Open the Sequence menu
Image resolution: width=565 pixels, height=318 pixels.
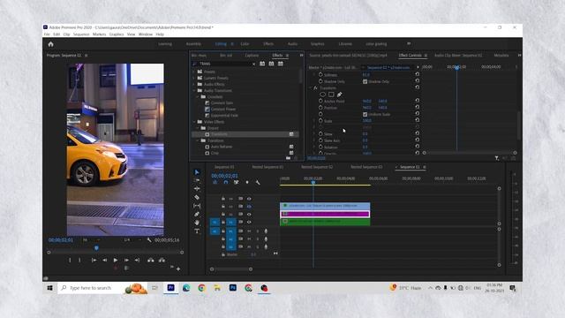point(81,34)
